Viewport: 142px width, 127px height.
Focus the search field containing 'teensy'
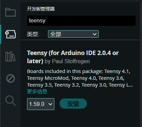pos(81,21)
